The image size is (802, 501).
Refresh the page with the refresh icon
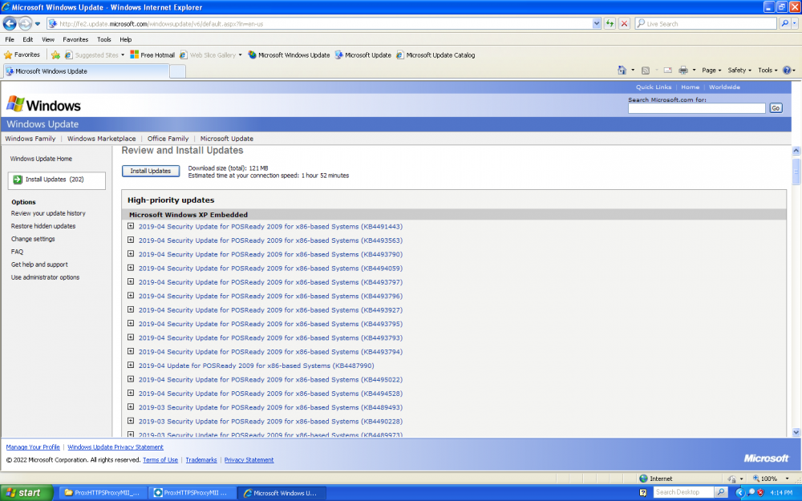point(608,23)
